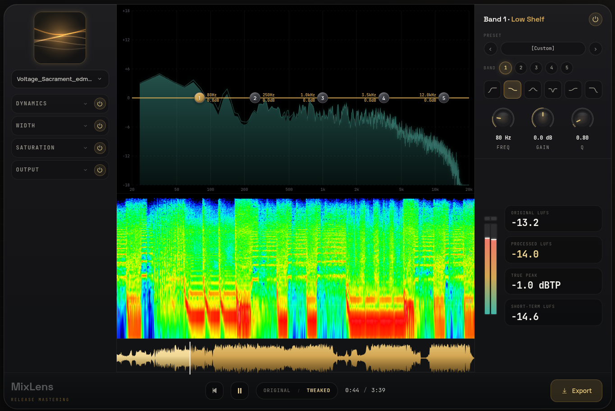This screenshot has width=615, height=411.
Task: Skip back to track start
Action: 214,391
